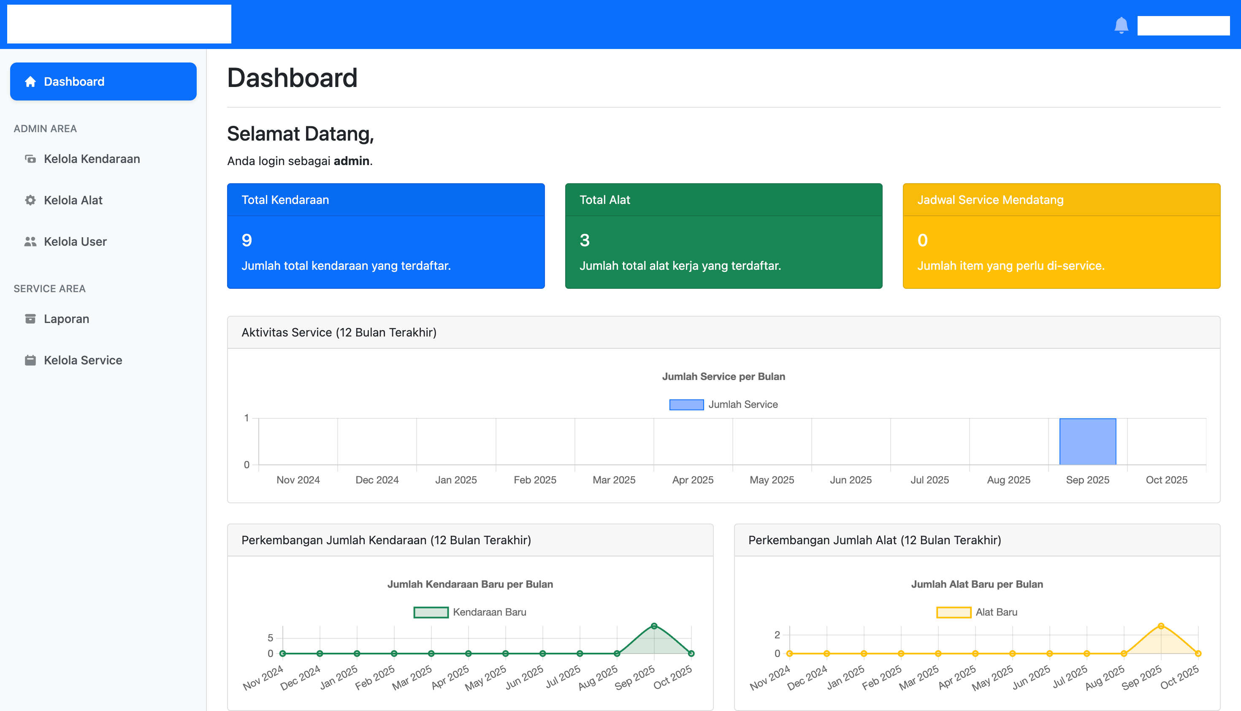Image resolution: width=1241 pixels, height=711 pixels.
Task: Open the Kelola Kendaraan menu item
Action: tap(92, 159)
